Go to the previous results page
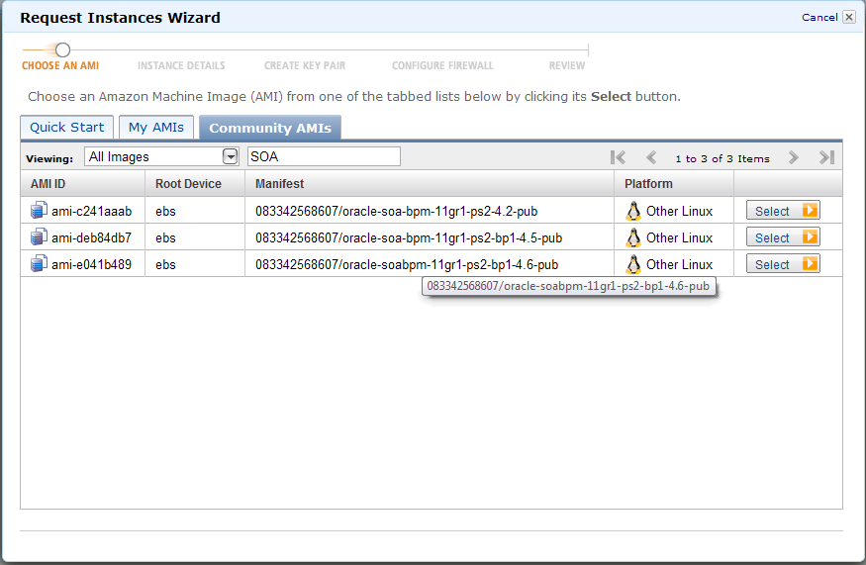The image size is (866, 565). click(651, 157)
